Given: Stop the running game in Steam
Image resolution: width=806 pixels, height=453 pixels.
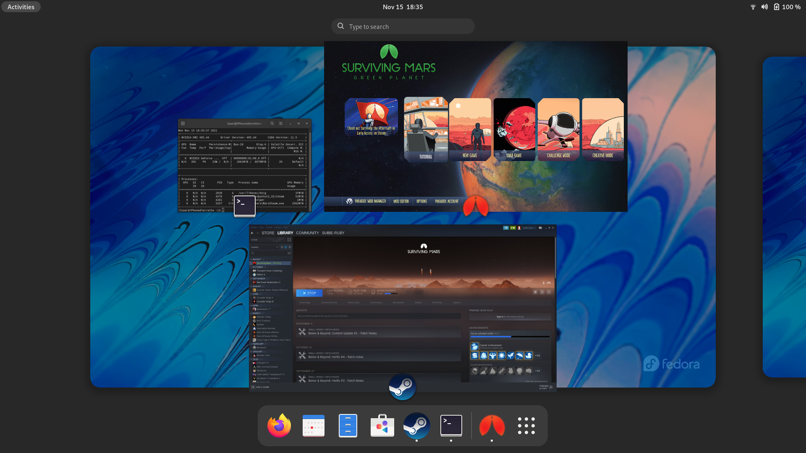Looking at the screenshot, I should [309, 293].
